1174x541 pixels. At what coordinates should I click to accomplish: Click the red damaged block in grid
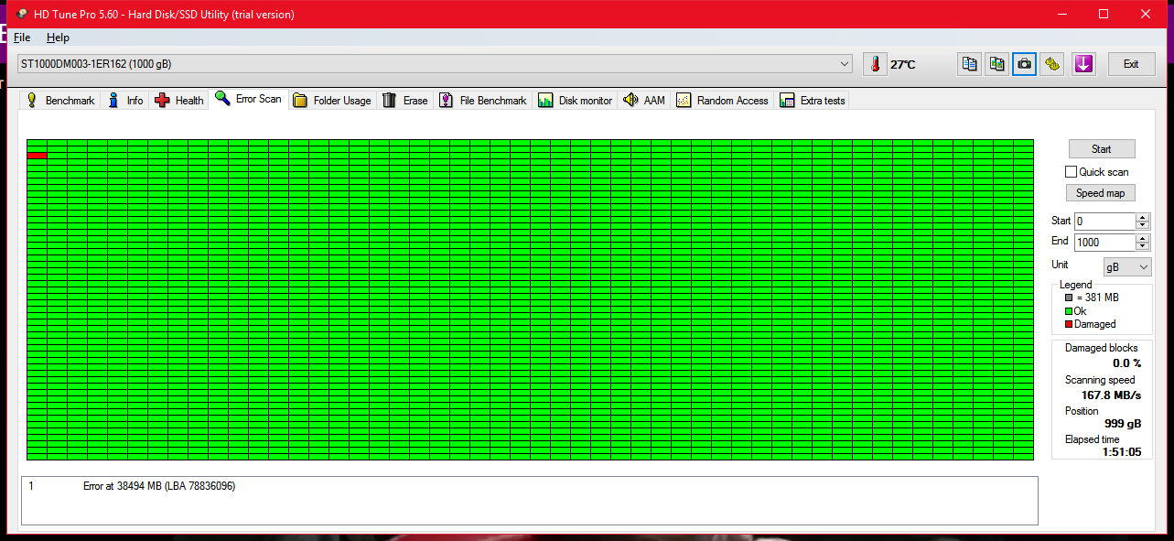coord(37,156)
